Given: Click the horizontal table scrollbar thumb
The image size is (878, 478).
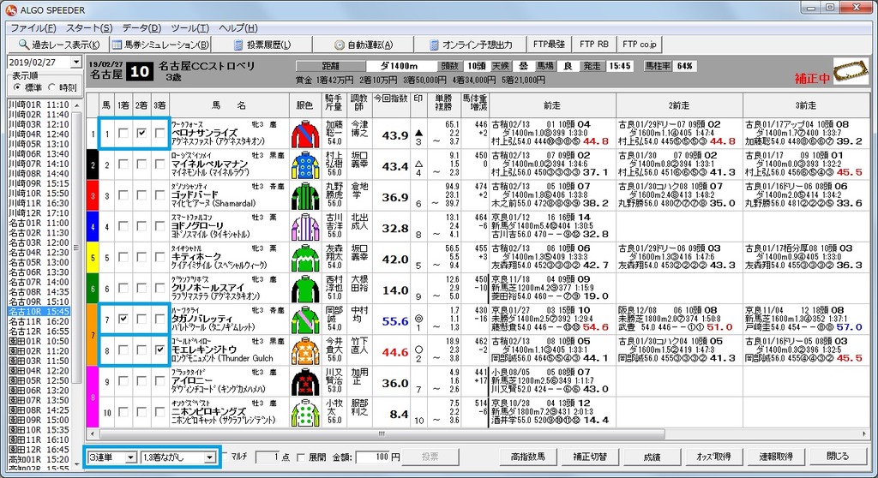Looking at the screenshot, I should [382, 433].
